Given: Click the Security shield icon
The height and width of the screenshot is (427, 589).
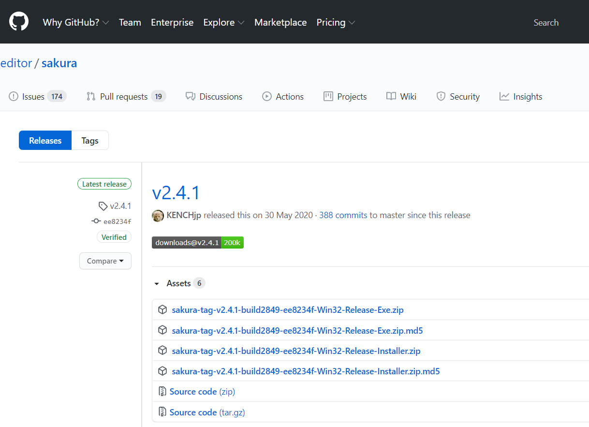Looking at the screenshot, I should pos(441,96).
